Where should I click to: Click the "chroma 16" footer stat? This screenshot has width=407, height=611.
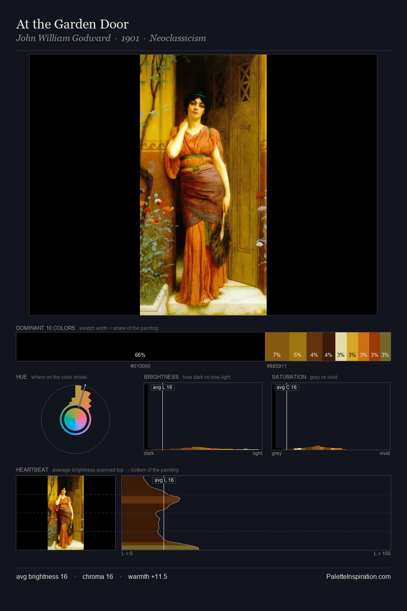tap(98, 577)
